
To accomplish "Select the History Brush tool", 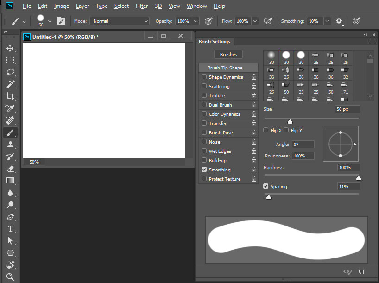I will [x=10, y=157].
